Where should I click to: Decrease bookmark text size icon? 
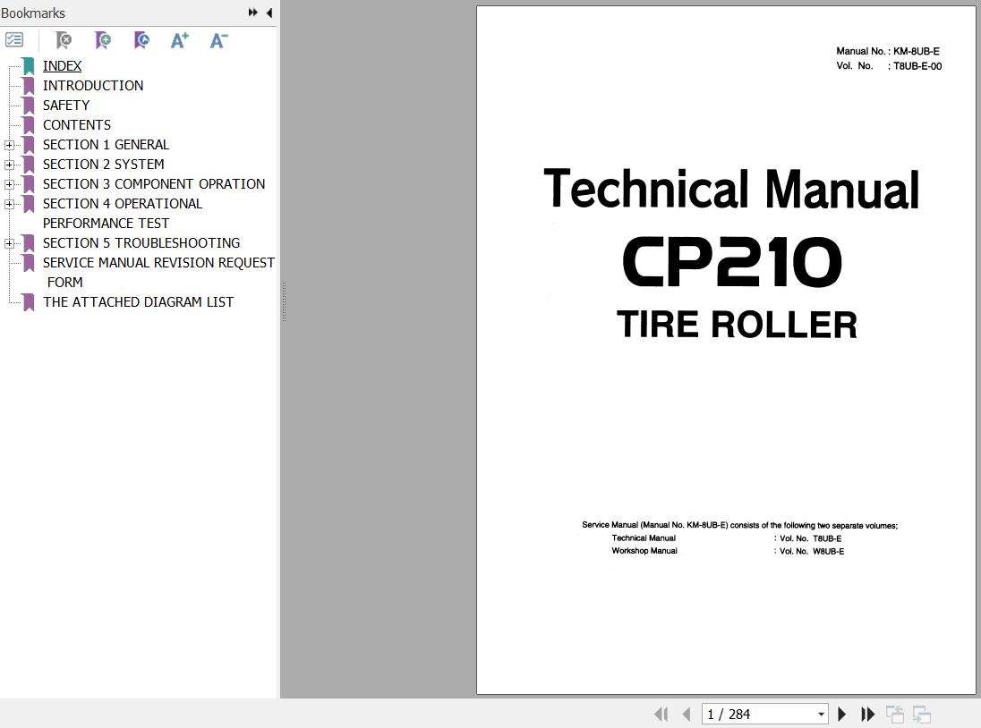[x=218, y=40]
